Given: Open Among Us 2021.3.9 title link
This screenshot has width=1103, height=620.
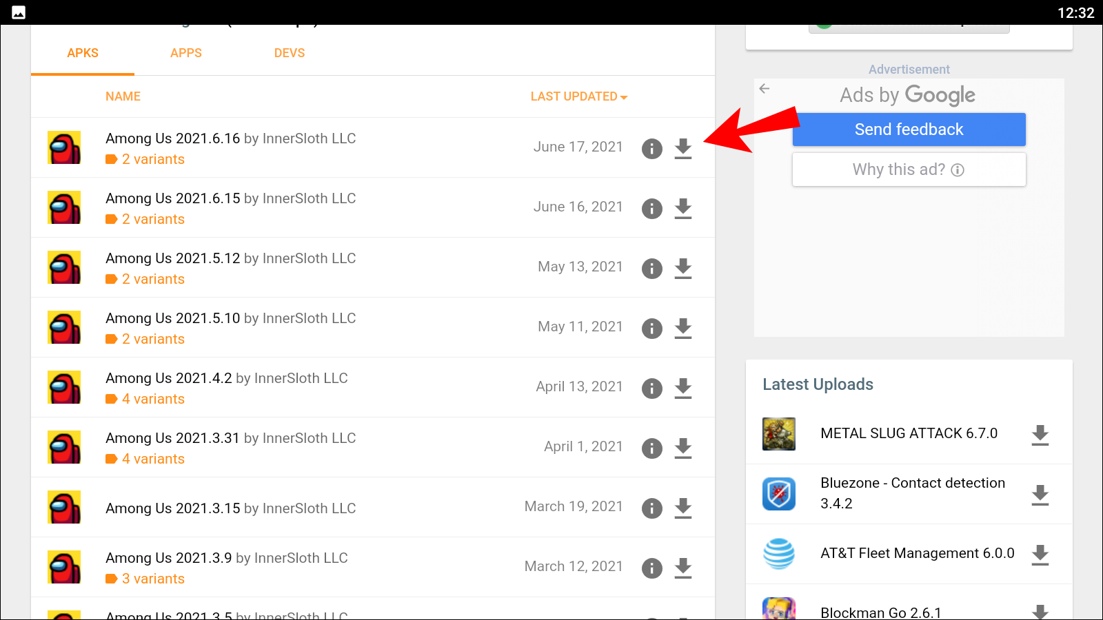Looking at the screenshot, I should pyautogui.click(x=169, y=558).
